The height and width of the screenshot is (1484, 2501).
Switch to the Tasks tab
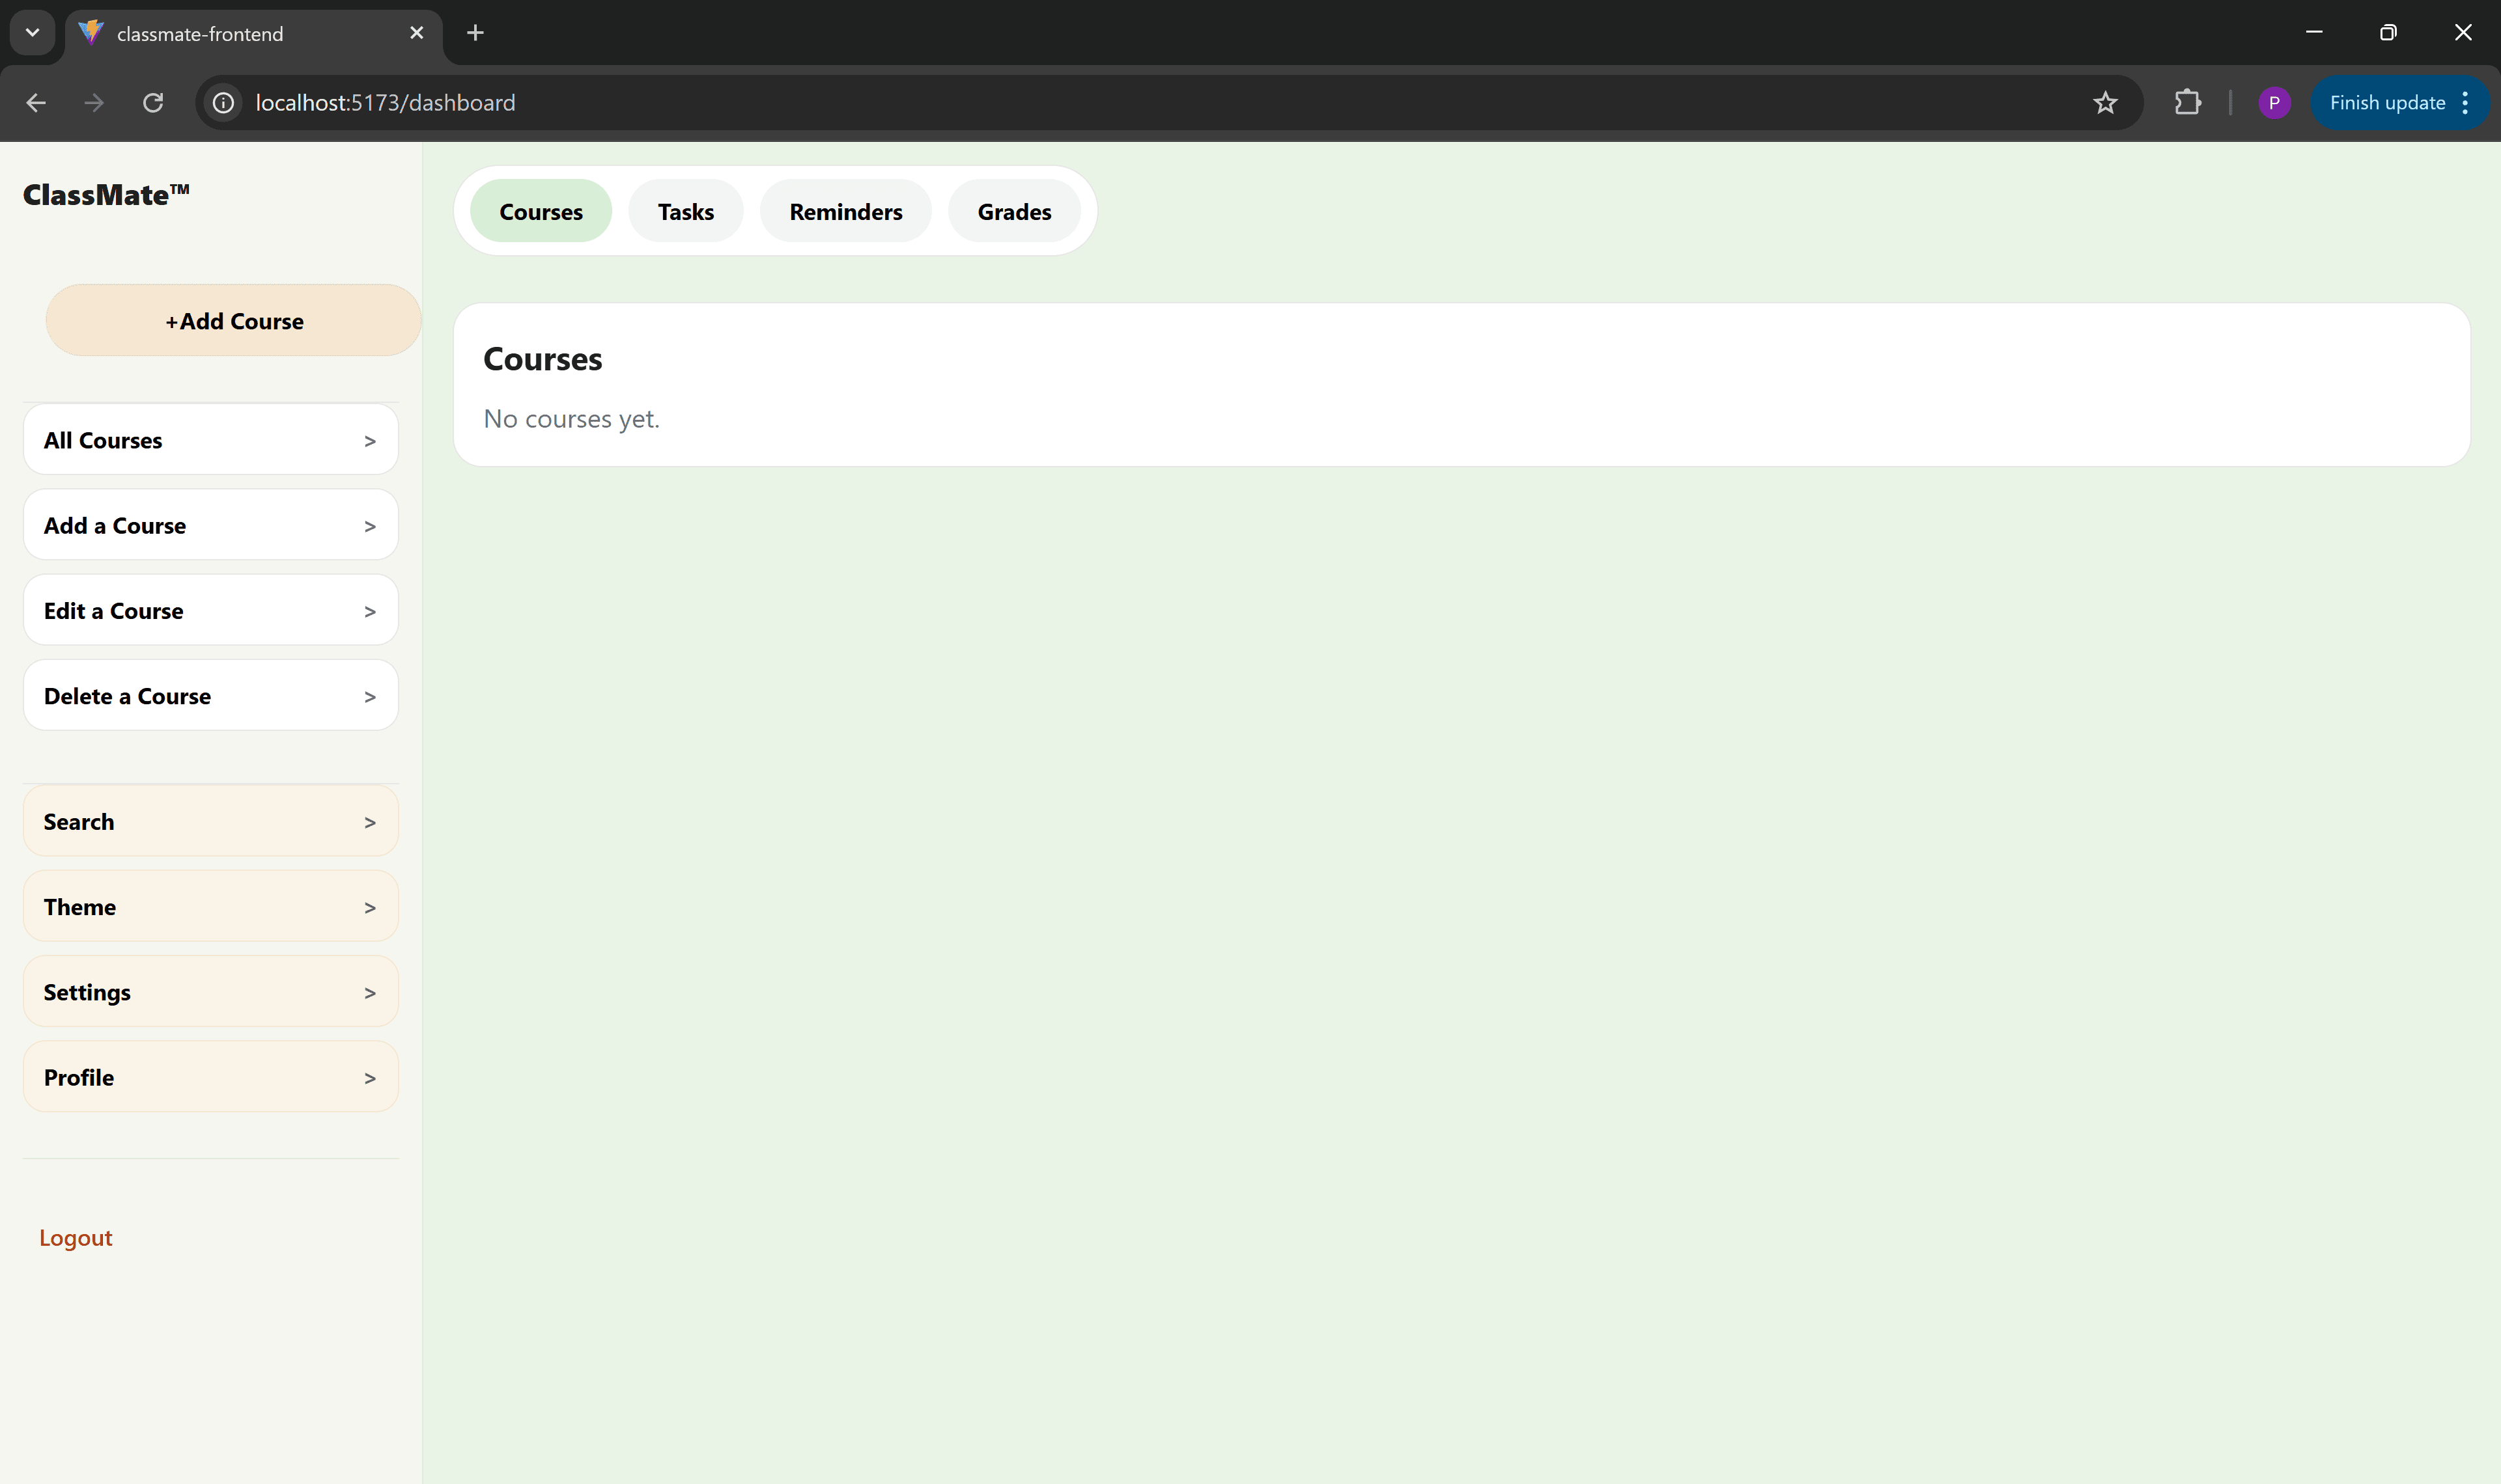(685, 211)
